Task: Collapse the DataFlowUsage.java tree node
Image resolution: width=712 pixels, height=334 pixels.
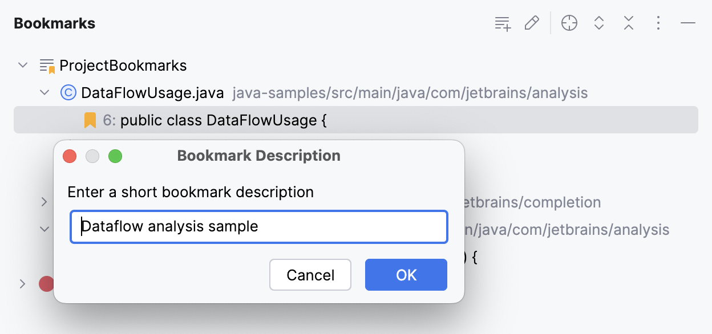Action: 44,92
